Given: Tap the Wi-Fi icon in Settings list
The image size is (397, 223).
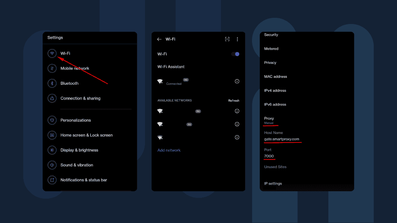Looking at the screenshot, I should pyautogui.click(x=52, y=53).
